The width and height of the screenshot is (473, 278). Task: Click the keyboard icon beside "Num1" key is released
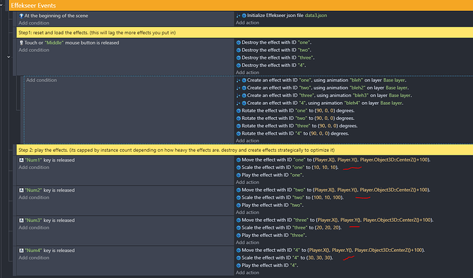pos(21,160)
